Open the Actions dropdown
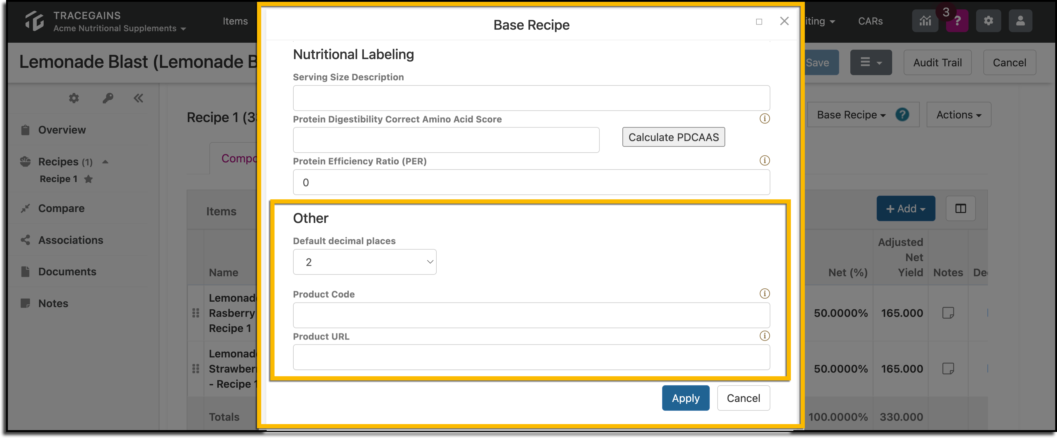1057x438 pixels. coord(959,115)
